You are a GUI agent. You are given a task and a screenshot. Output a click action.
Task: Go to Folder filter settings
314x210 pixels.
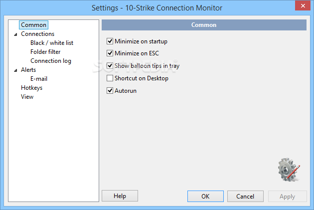pyautogui.click(x=45, y=52)
